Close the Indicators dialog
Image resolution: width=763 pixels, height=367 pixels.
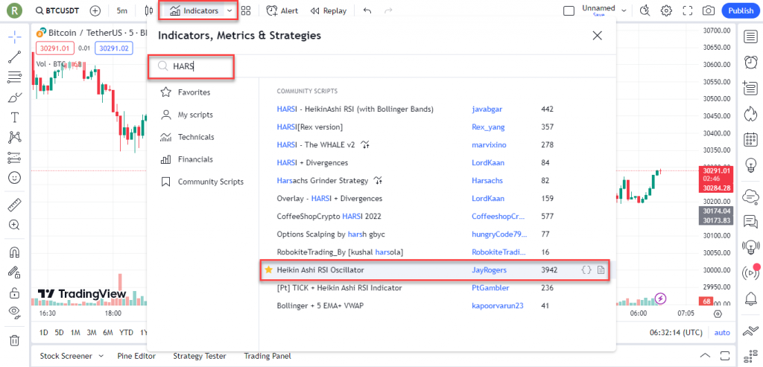tap(597, 35)
